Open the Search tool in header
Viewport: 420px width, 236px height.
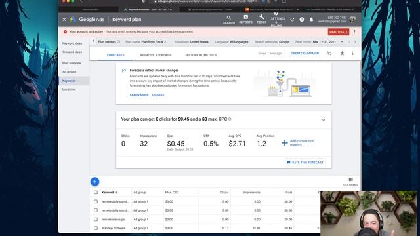click(229, 20)
